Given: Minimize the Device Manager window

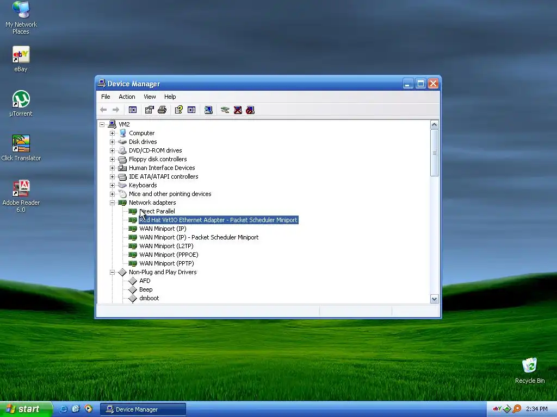Looking at the screenshot, I should 408,84.
